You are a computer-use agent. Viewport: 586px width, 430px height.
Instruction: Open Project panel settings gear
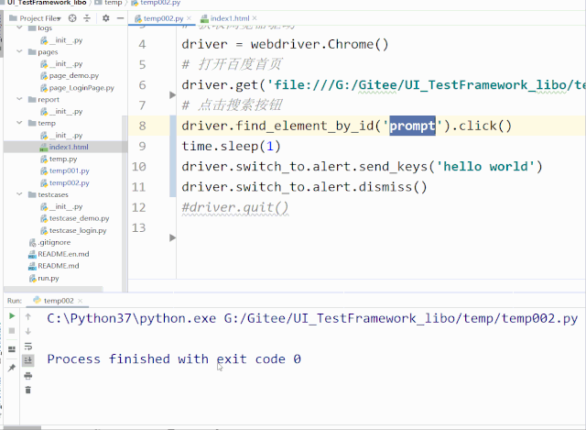coord(105,17)
